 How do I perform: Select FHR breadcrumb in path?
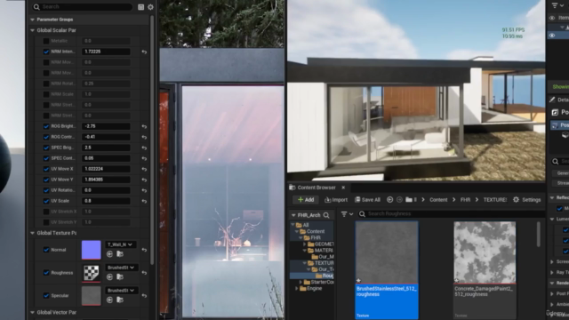point(465,199)
